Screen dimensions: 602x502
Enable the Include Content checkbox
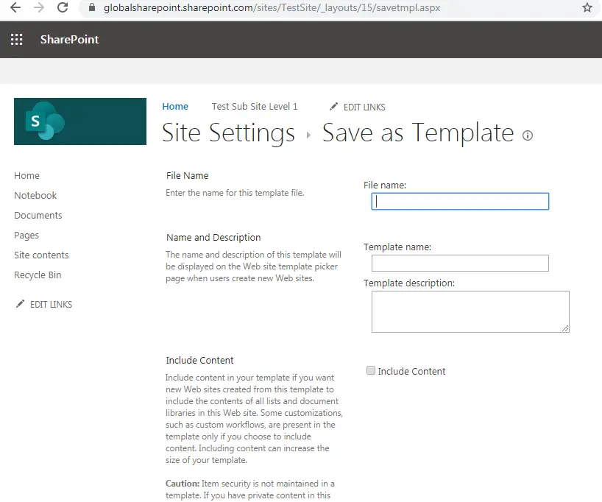[x=371, y=370]
